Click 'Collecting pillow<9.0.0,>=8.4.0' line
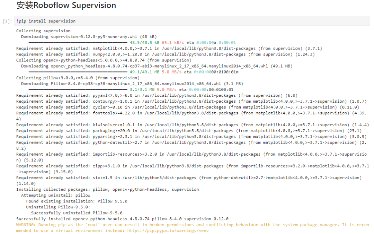The height and width of the screenshot is (234, 374). (78, 78)
